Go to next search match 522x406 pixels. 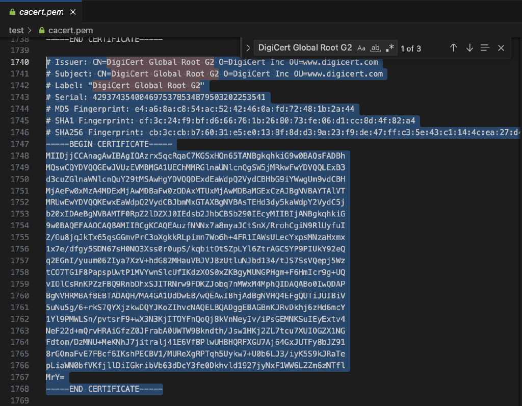click(x=469, y=48)
